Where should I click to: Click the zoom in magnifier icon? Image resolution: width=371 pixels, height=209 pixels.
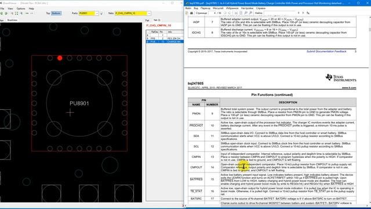click(250, 13)
